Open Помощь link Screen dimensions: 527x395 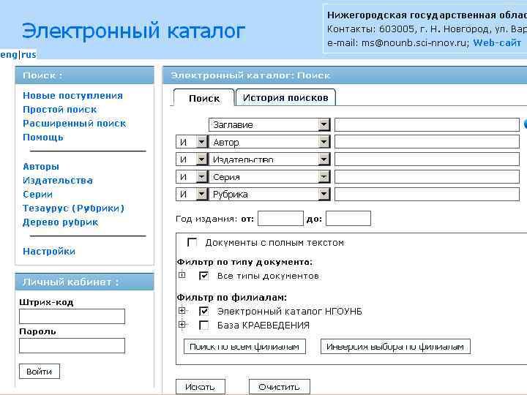(x=43, y=138)
